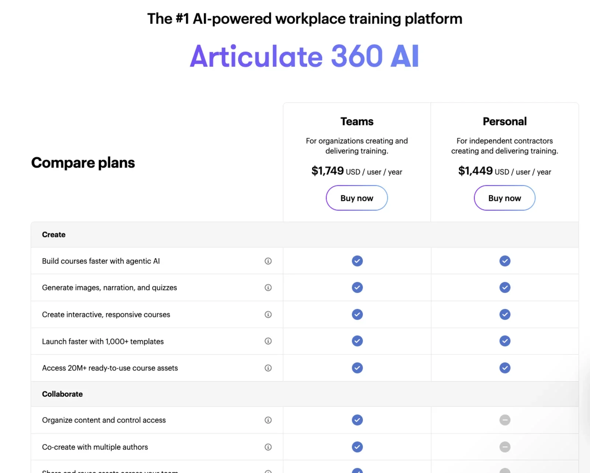
Task: Show info for Launch faster with 1,000+ templates
Action: pyautogui.click(x=268, y=341)
